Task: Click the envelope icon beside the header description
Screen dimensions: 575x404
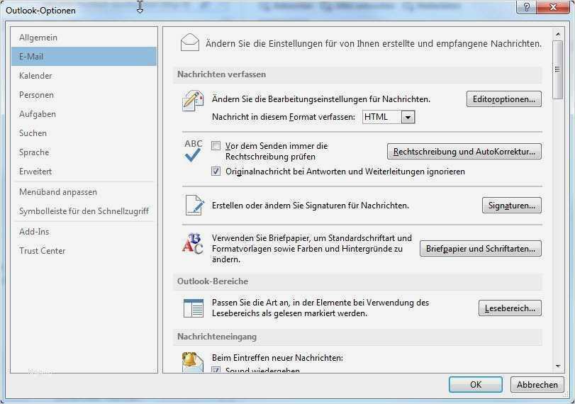Action: (x=190, y=43)
